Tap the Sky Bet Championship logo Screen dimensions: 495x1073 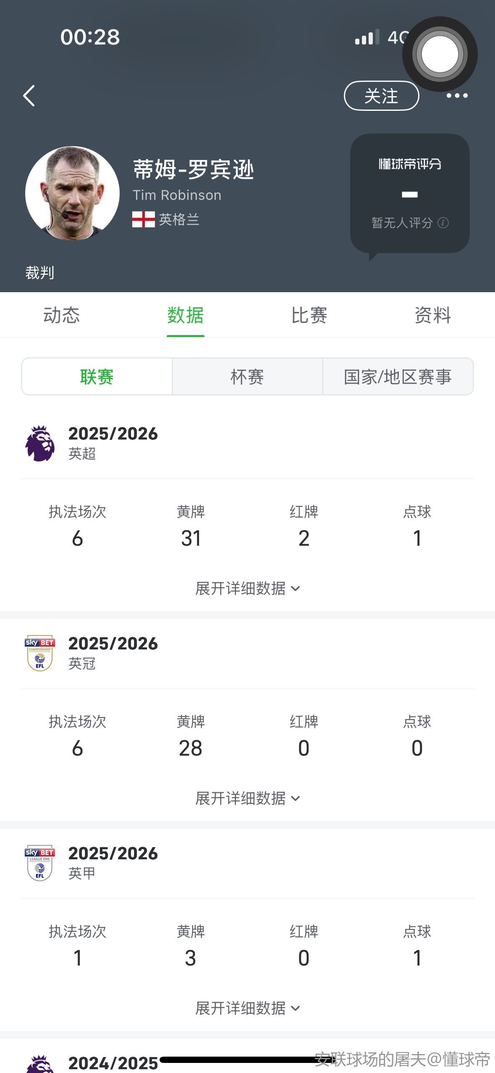click(40, 653)
